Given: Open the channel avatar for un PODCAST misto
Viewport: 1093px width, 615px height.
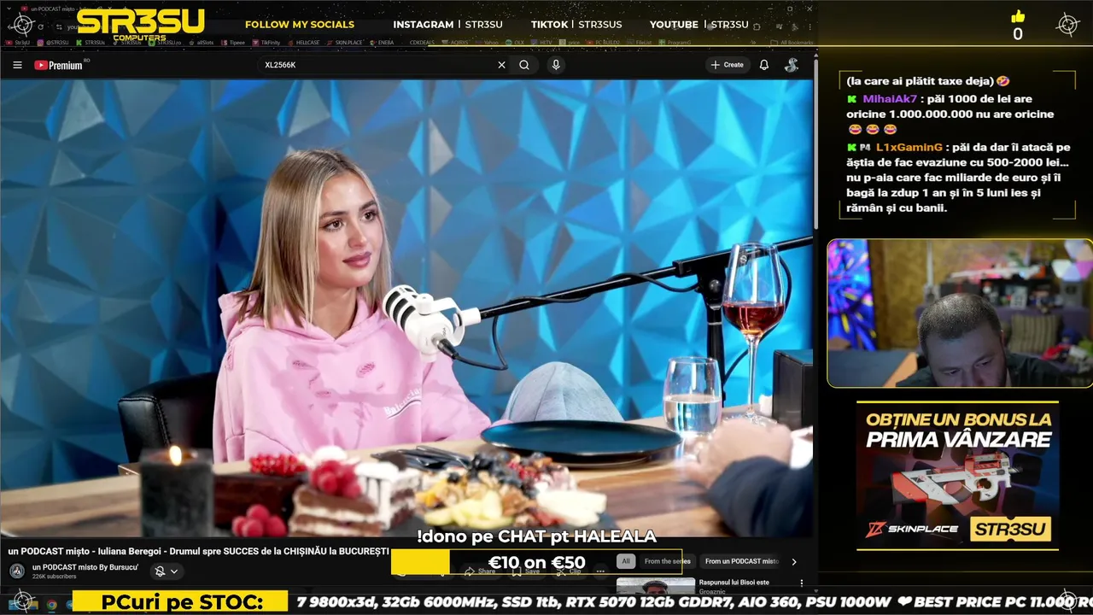Looking at the screenshot, I should coord(17,571).
